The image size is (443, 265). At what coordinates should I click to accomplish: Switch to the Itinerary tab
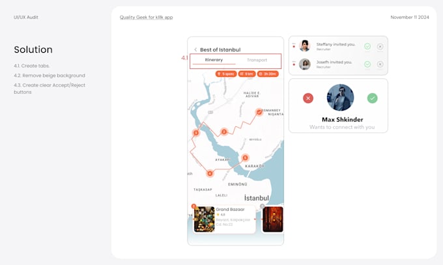(214, 60)
